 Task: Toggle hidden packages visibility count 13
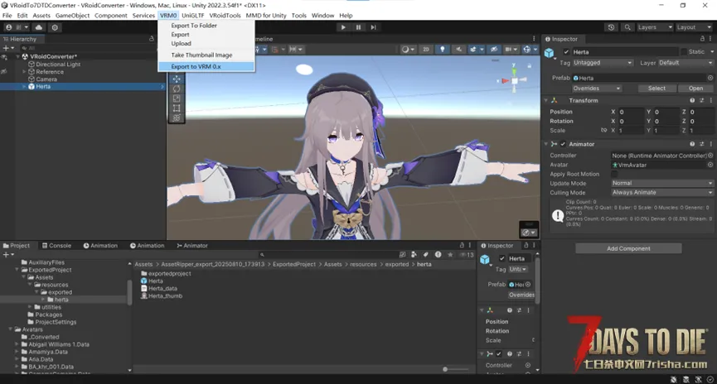[467, 255]
